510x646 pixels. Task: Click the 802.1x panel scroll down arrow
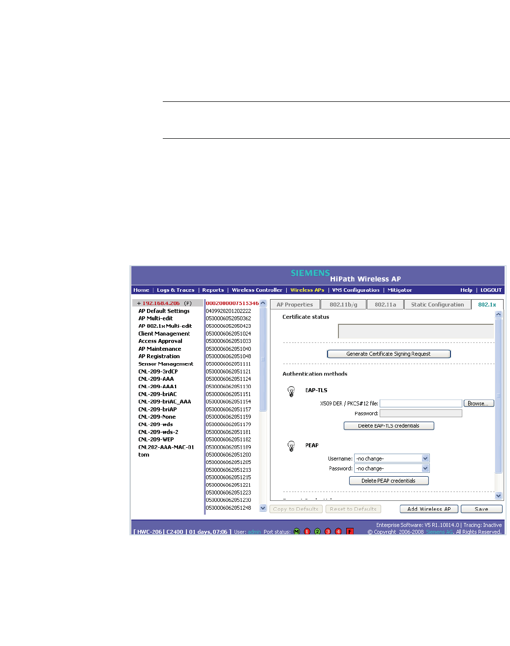[499, 496]
